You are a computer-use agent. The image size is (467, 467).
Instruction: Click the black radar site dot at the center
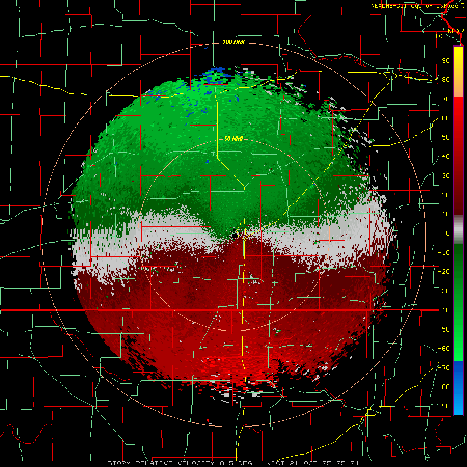[x=235, y=235]
